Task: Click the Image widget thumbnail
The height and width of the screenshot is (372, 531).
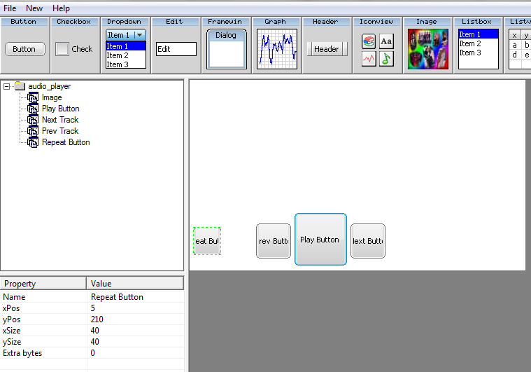Action: coord(427,49)
